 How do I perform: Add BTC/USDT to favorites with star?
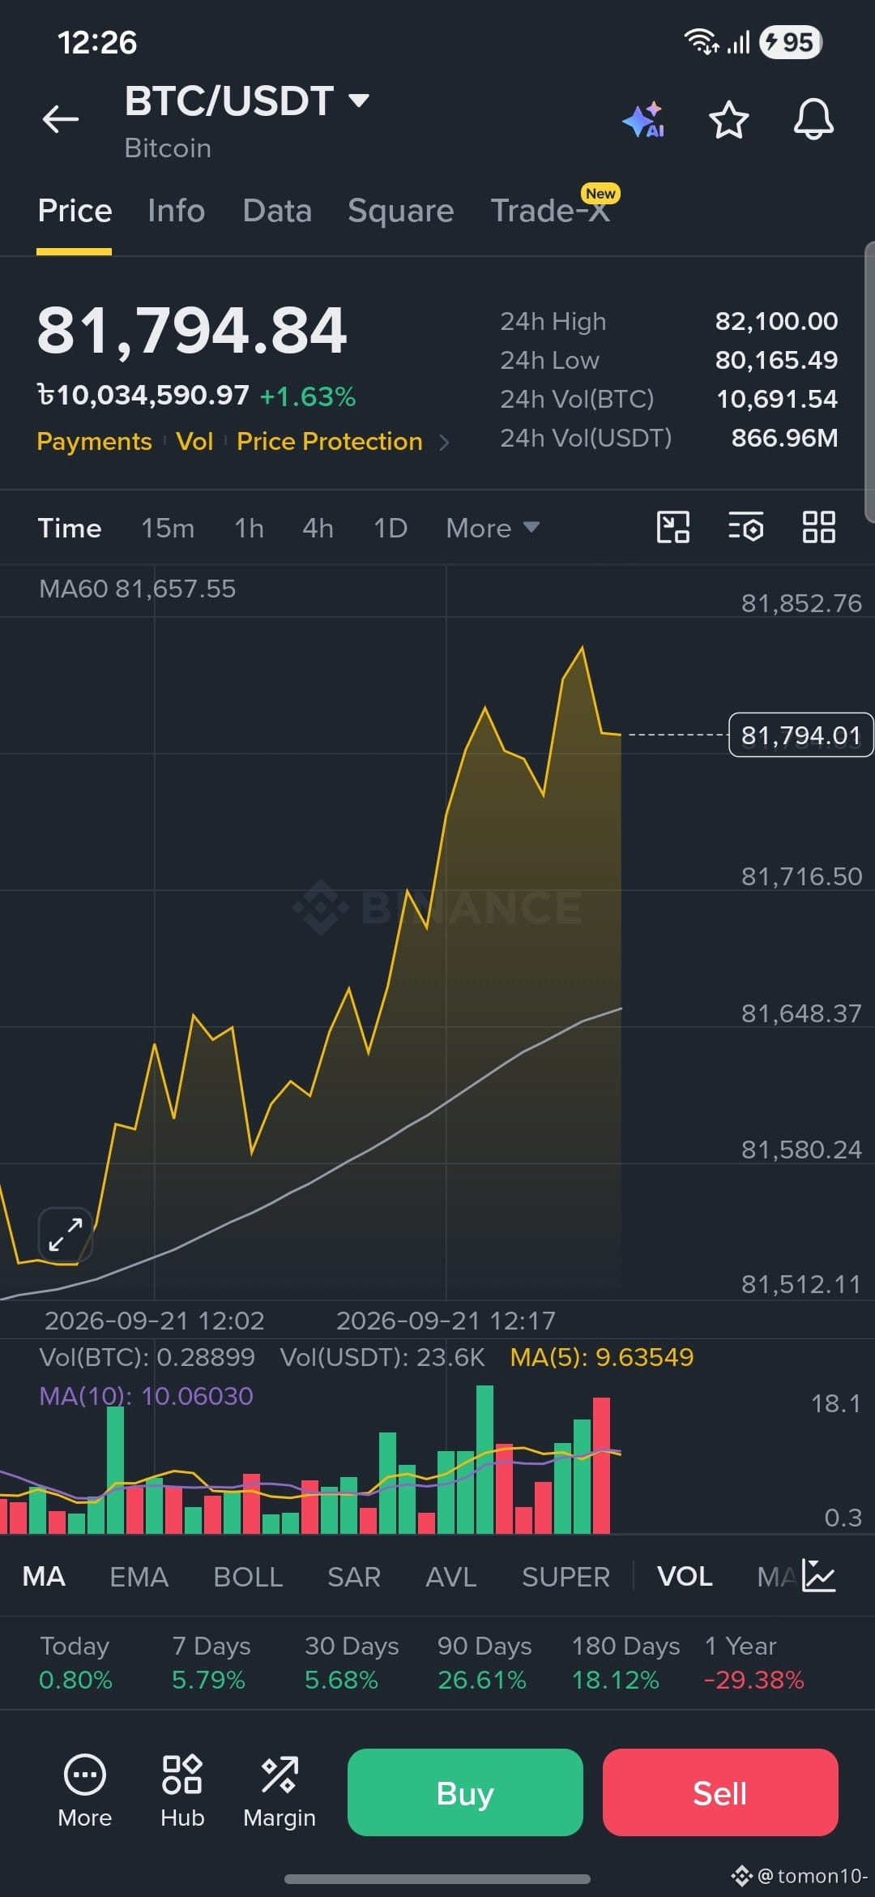pos(728,120)
